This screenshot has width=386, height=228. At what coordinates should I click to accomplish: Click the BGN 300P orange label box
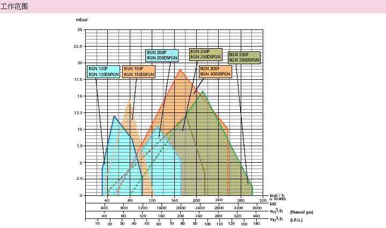coord(215,72)
